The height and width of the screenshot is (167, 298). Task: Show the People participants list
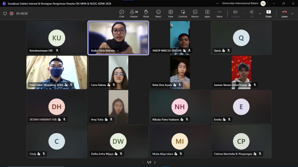(x=134, y=13)
